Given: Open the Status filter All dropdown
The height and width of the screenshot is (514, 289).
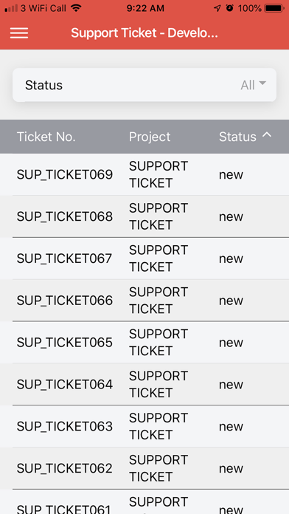Looking at the screenshot, I should click(x=144, y=85).
